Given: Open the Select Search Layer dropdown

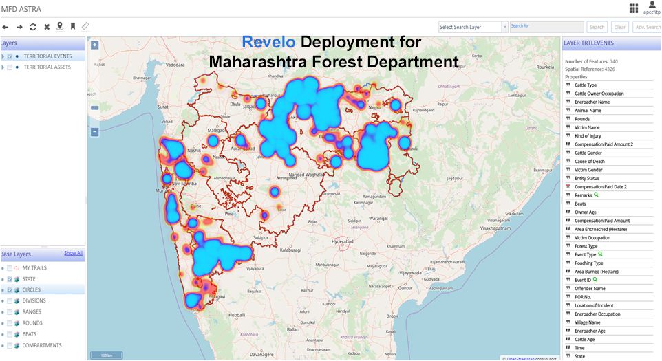Looking at the screenshot, I should (x=473, y=27).
